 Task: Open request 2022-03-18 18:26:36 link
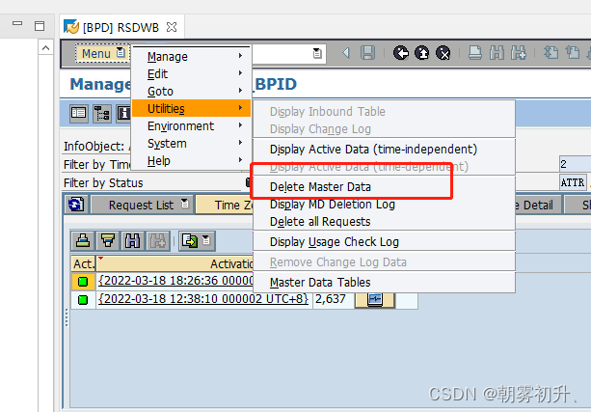tap(176, 281)
